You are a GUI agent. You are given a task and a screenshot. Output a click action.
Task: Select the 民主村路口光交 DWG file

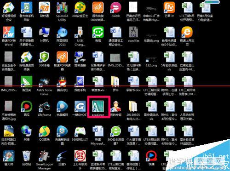click(x=9, y=131)
